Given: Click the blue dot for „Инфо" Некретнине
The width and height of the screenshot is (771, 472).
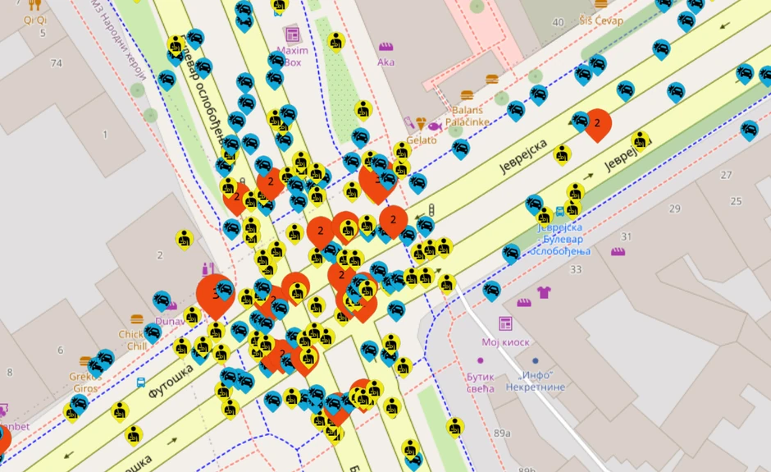Looking at the screenshot, I should (x=536, y=360).
